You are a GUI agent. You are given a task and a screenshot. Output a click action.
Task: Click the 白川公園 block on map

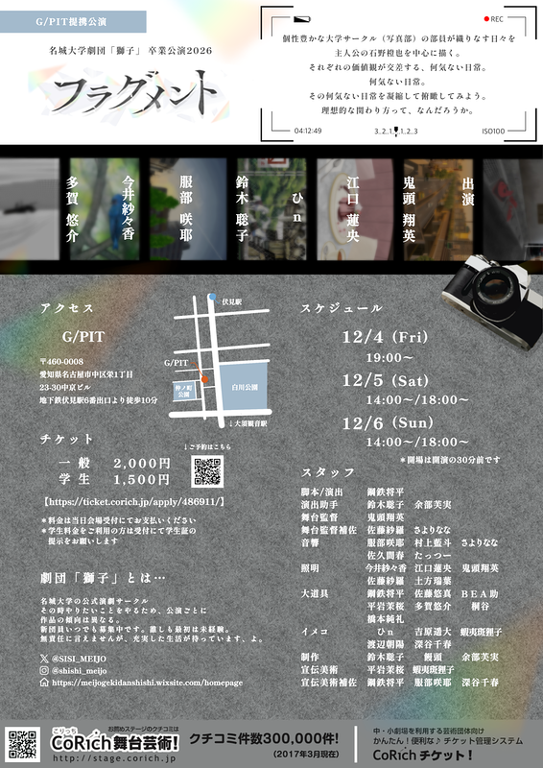pyautogui.click(x=244, y=387)
